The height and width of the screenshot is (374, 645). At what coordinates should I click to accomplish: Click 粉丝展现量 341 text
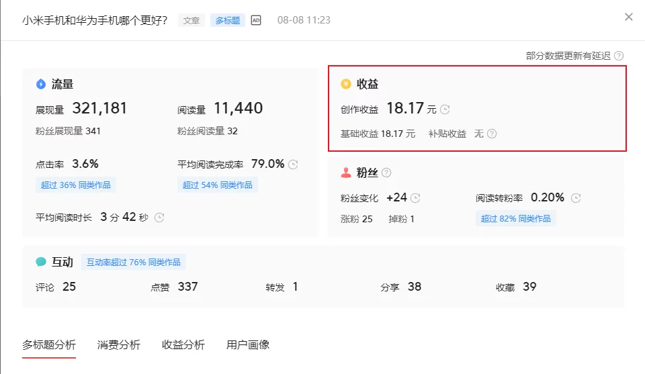(x=68, y=131)
